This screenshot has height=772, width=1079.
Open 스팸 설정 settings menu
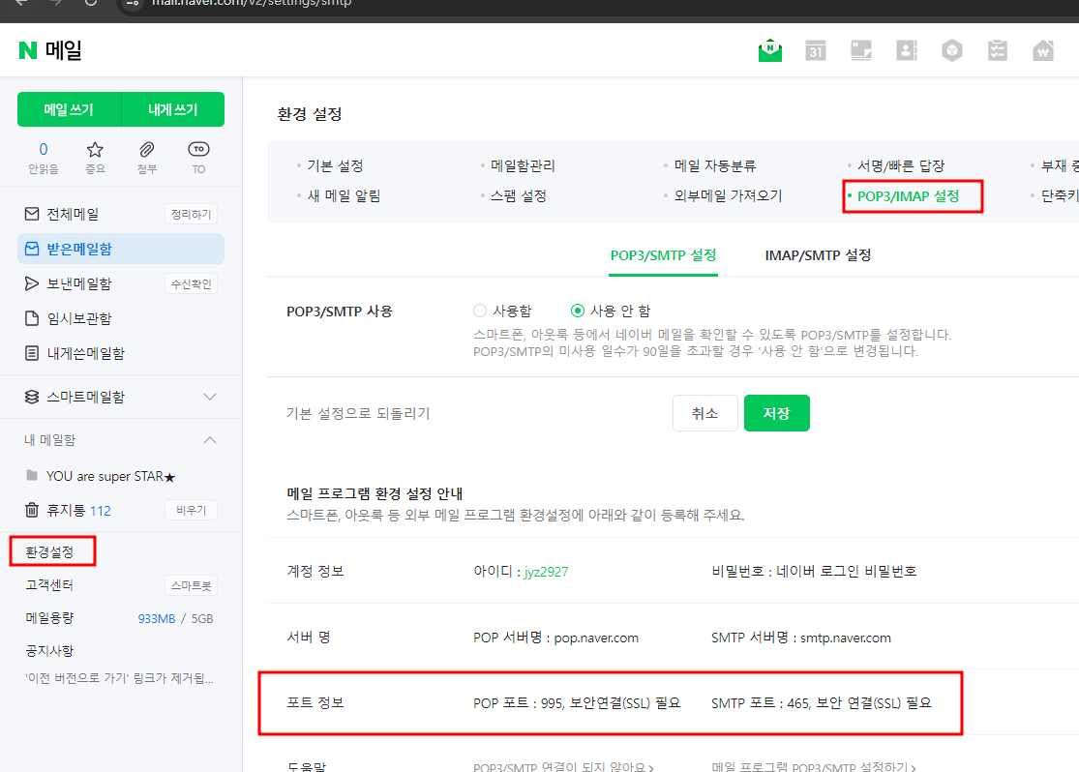(x=518, y=196)
